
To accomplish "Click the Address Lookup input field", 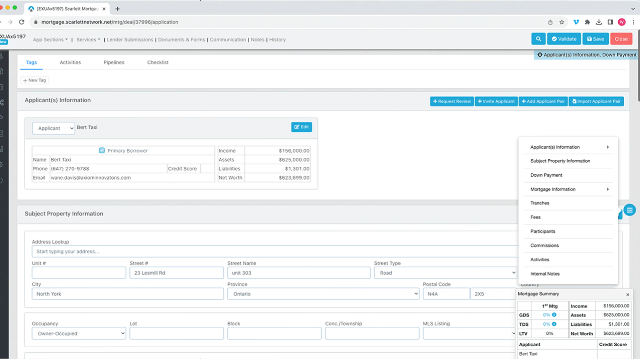I will click(274, 252).
